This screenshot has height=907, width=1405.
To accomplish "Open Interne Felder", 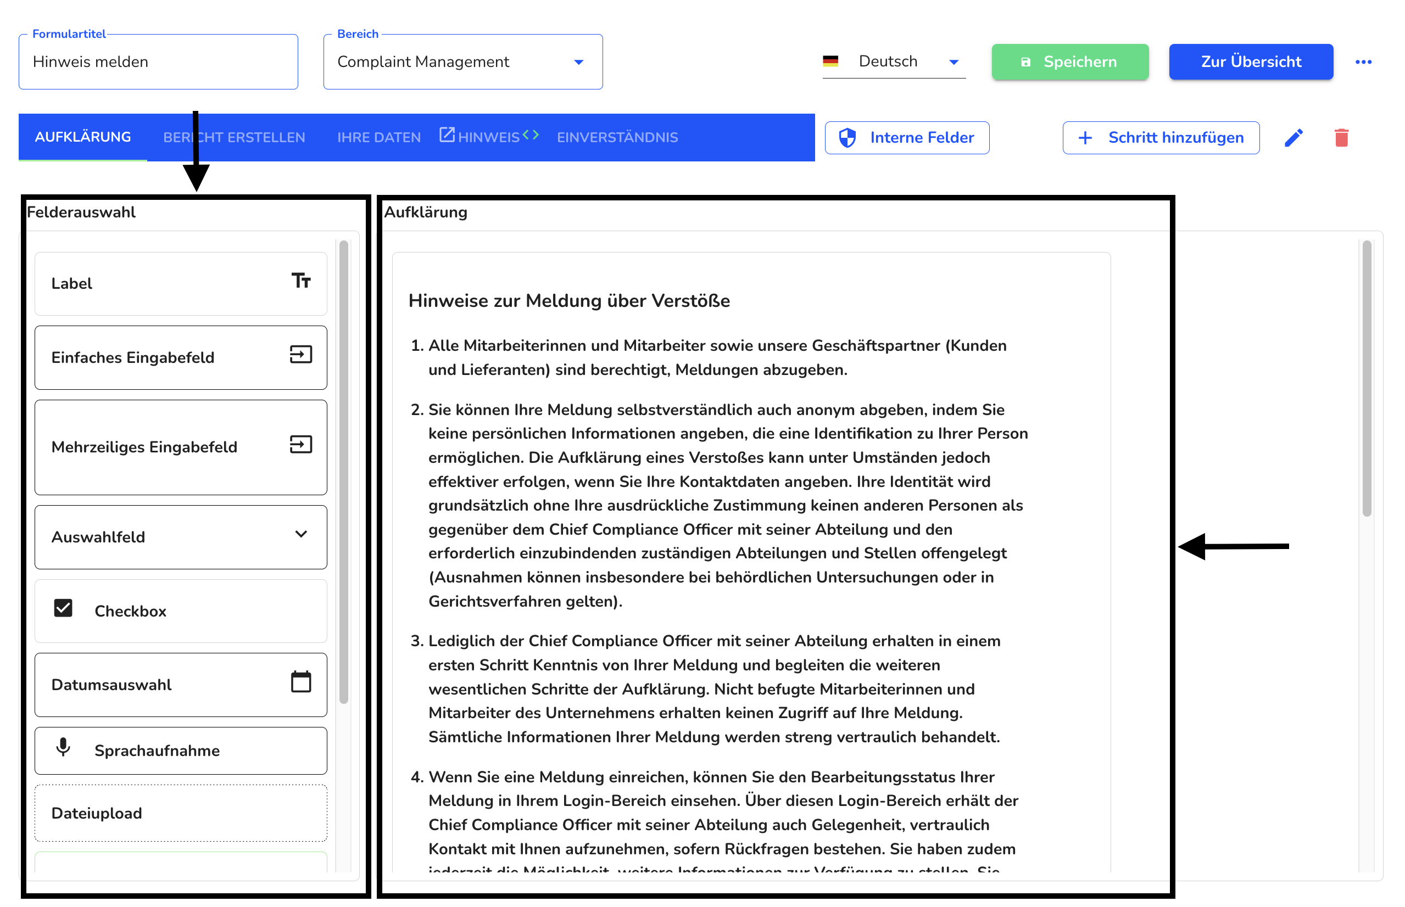I will pyautogui.click(x=907, y=138).
